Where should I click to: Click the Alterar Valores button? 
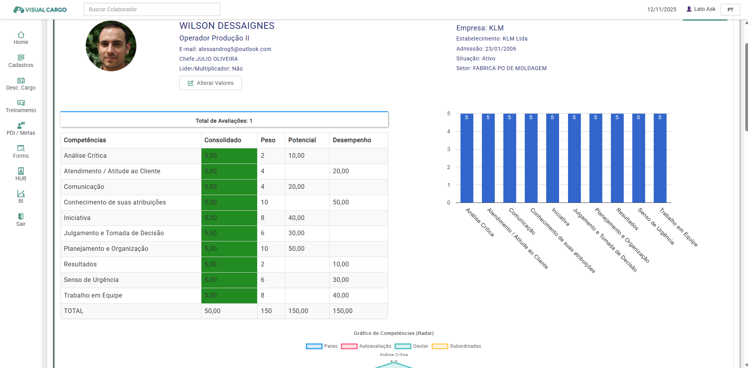click(x=210, y=83)
